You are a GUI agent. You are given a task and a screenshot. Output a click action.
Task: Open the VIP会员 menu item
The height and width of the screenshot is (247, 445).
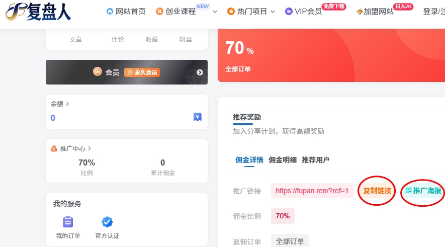pos(303,12)
